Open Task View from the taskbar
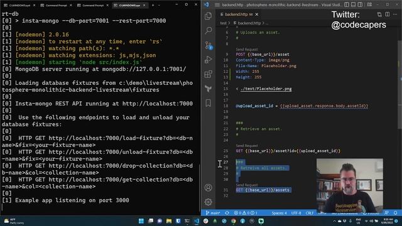The width and height of the screenshot is (402, 226). pos(151,221)
